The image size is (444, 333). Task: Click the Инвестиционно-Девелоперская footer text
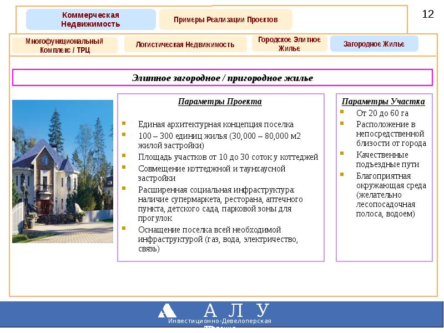(x=220, y=321)
